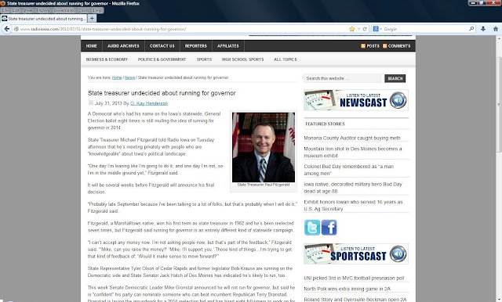The height and width of the screenshot is (302, 502).
Task: Click the vertical page scrollbar
Action: click(499, 106)
